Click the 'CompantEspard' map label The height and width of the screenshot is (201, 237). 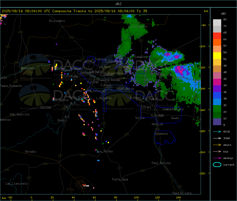[x=173, y=109]
